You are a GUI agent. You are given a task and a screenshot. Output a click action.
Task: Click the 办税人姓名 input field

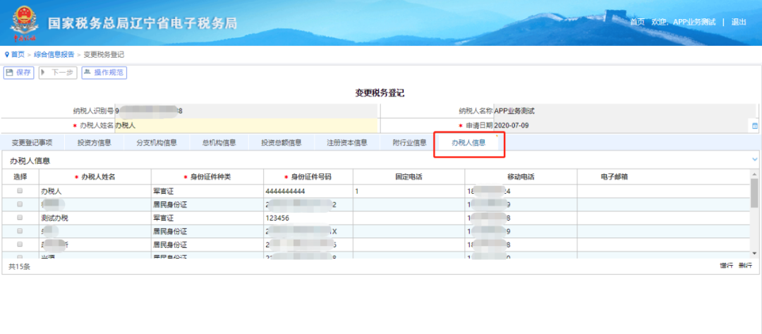(246, 125)
